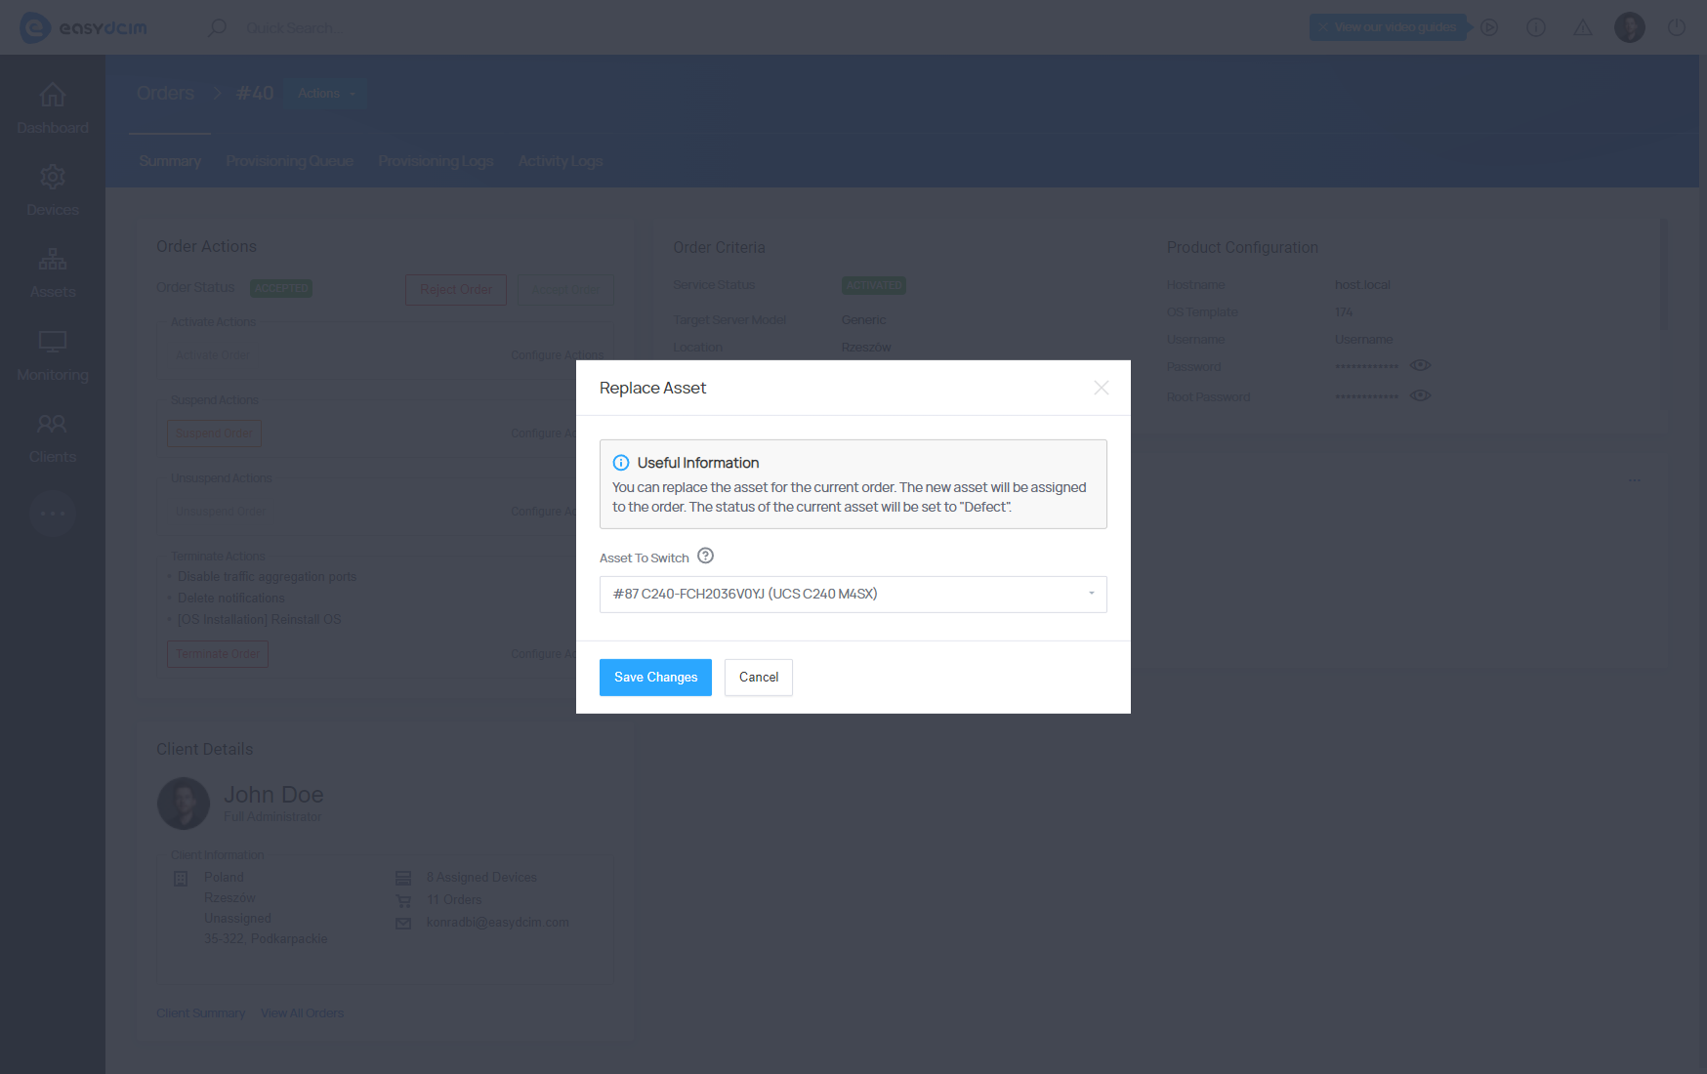Open the video guides play icon
The width and height of the screenshot is (1707, 1074).
[1489, 27]
